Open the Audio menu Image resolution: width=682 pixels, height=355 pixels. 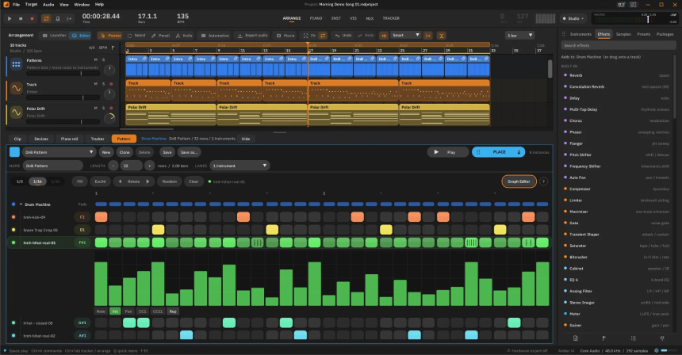pyautogui.click(x=48, y=4)
